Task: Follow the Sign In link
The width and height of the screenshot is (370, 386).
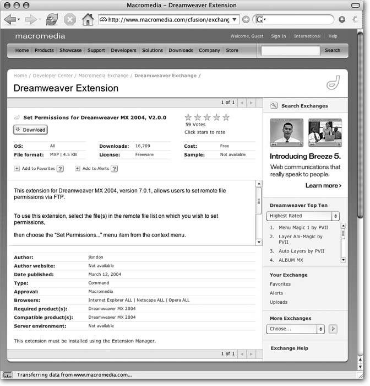Action: [x=278, y=36]
